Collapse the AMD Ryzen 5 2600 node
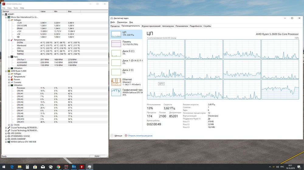This screenshot has width=304, height=170. (x=6, y=71)
